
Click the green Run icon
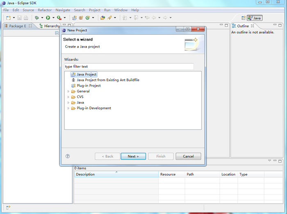pyautogui.click(x=48, y=18)
